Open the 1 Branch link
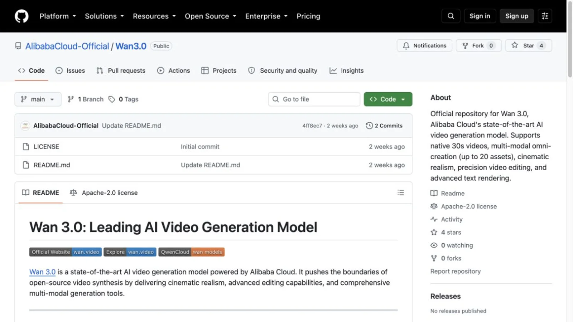 click(86, 99)
